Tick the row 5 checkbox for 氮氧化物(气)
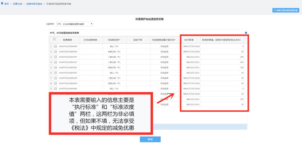 [55, 67]
